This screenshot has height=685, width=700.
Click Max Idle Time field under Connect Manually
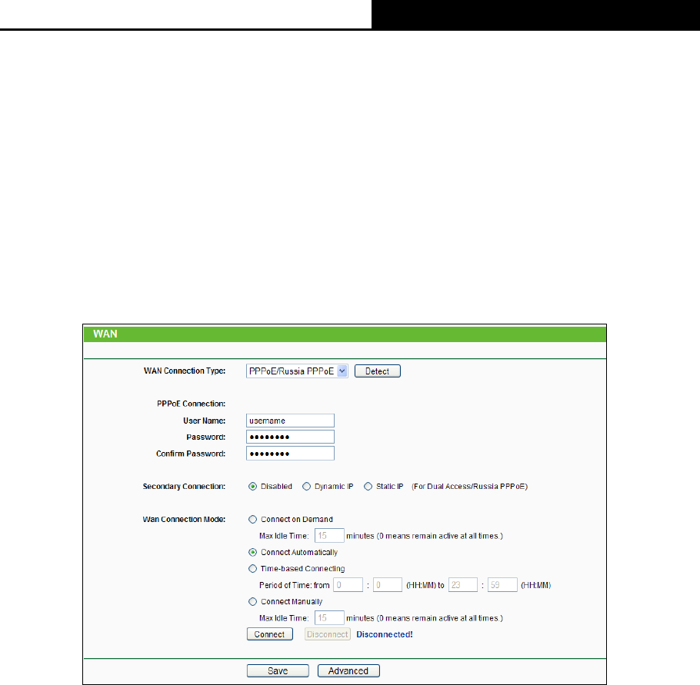[329, 618]
